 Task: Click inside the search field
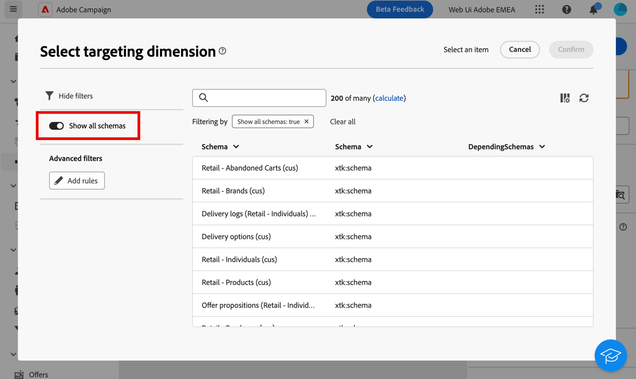(x=259, y=98)
